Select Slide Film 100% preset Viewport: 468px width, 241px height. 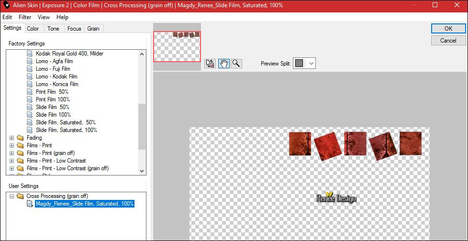[53, 115]
